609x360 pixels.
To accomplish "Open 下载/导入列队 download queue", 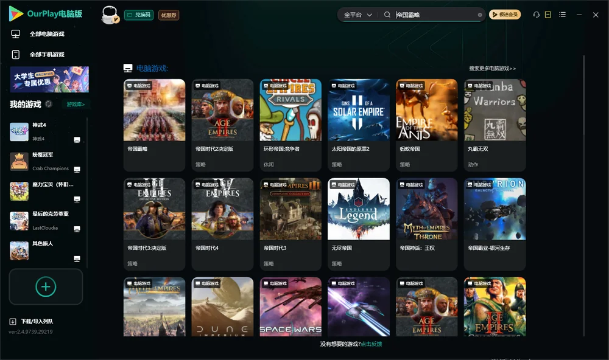I will click(37, 321).
